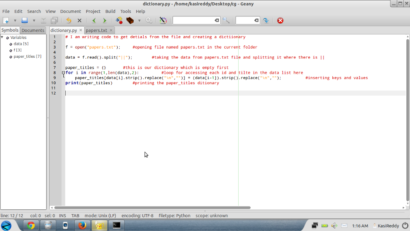This screenshot has width=410, height=231.
Task: Clear the go-to-line field
Action: 257,20
